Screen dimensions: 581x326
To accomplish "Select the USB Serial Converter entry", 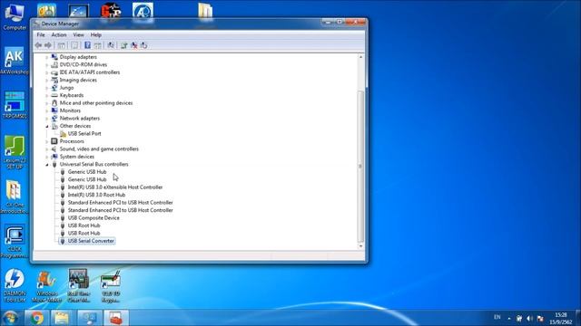I will point(91,241).
